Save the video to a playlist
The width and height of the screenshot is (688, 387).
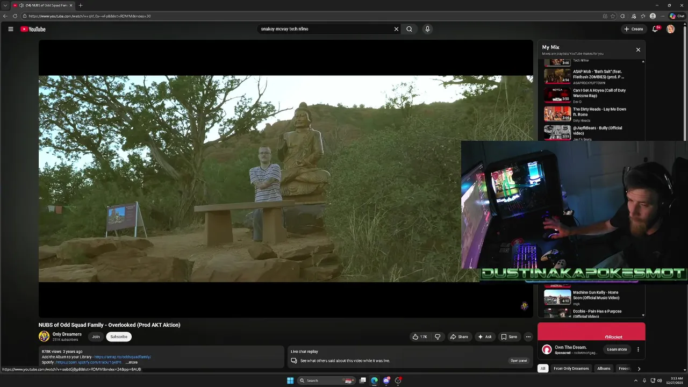click(509, 336)
